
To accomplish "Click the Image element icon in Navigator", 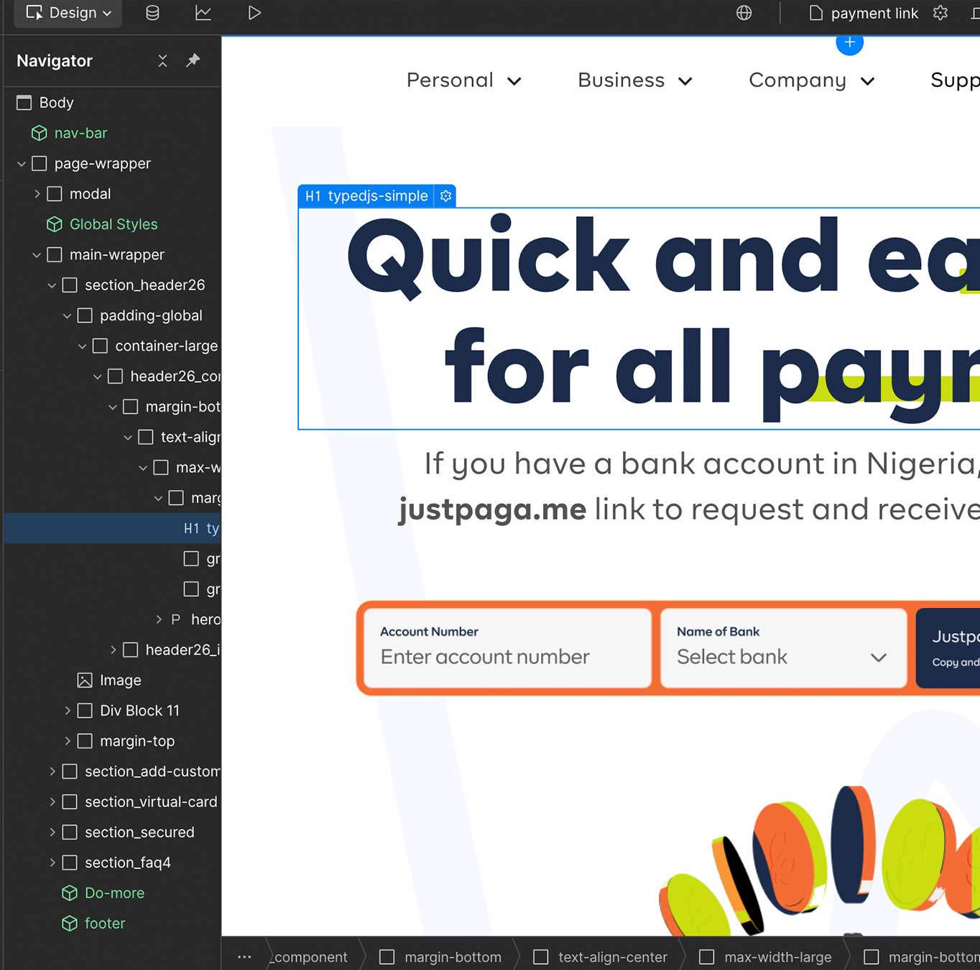I will (84, 680).
